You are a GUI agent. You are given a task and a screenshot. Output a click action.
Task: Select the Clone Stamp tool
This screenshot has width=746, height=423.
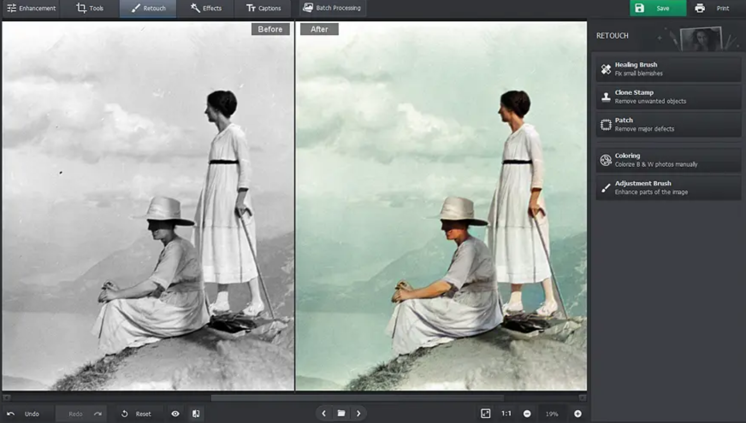coord(667,96)
